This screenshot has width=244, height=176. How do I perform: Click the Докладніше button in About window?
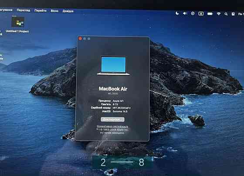112,120
